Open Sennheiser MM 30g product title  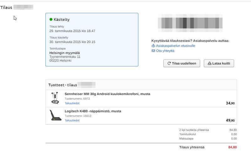[x=107, y=94]
